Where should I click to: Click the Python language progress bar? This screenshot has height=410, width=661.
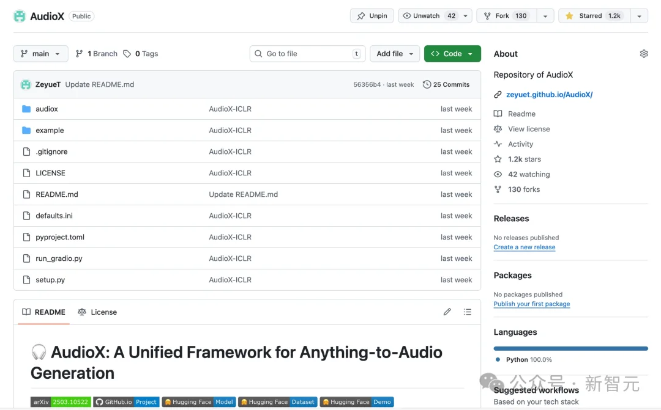click(570, 348)
